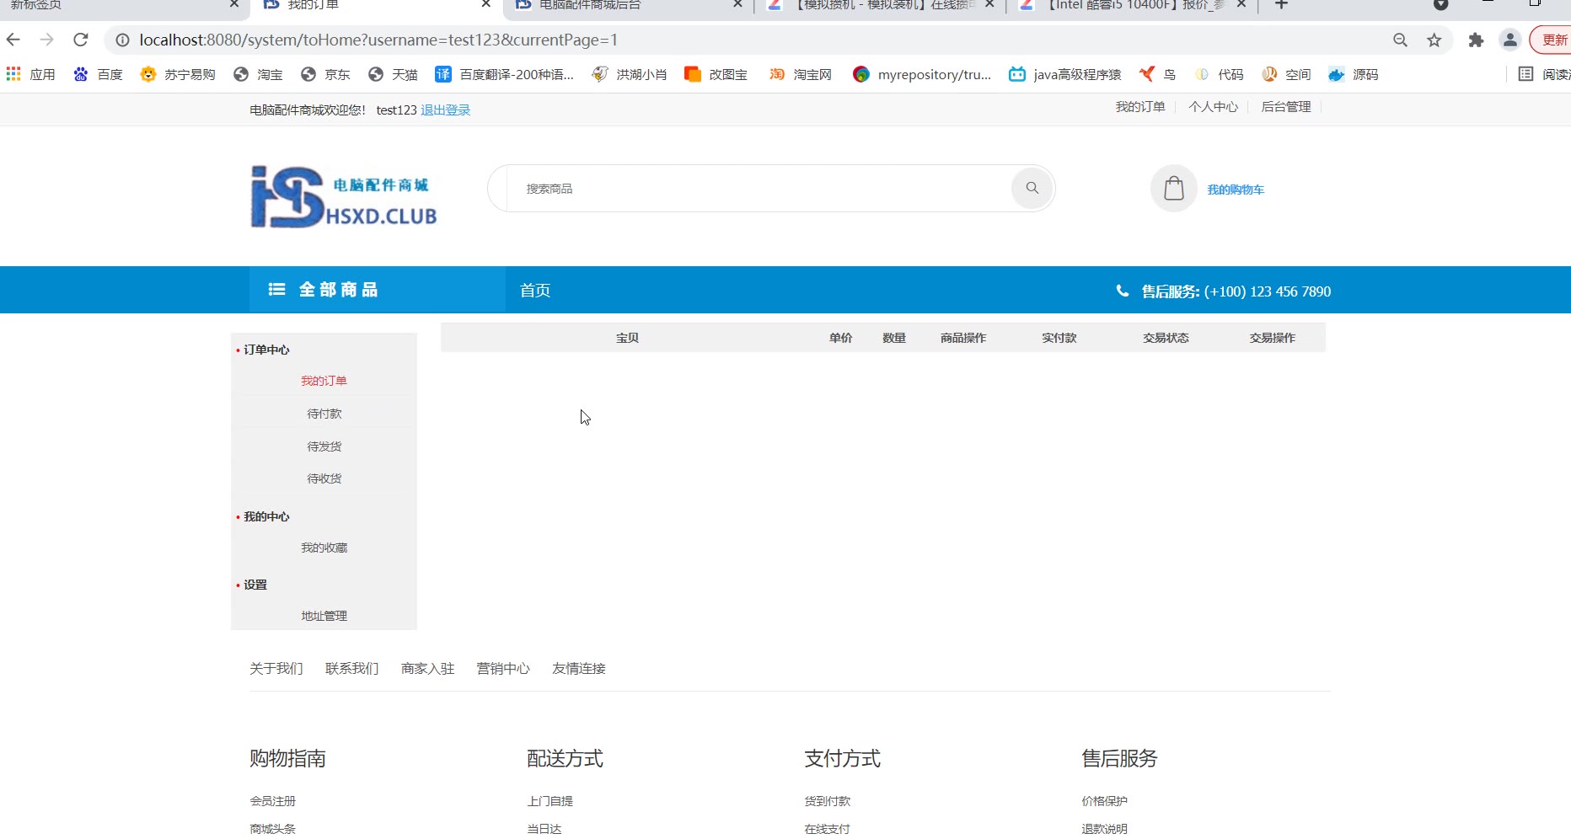Click the search magnifier button
The width and height of the screenshot is (1571, 839).
pos(1032,188)
